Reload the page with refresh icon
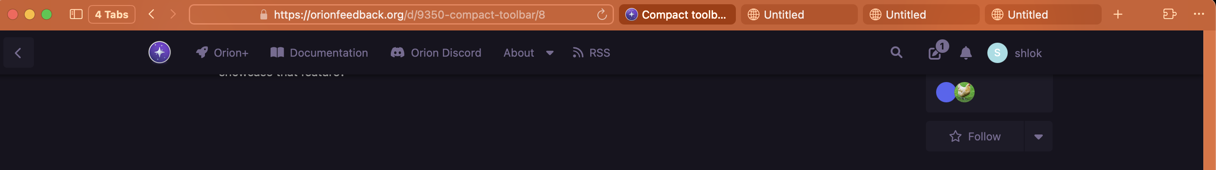 tap(601, 15)
